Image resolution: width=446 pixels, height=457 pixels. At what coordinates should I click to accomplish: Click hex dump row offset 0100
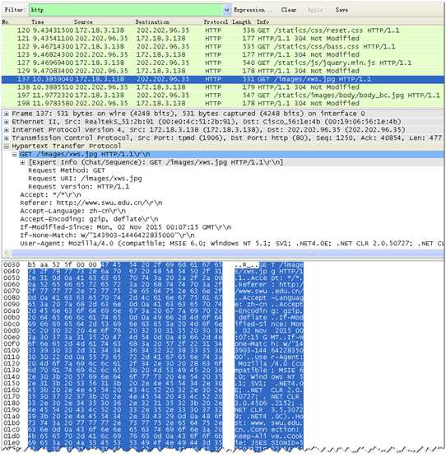point(12,350)
